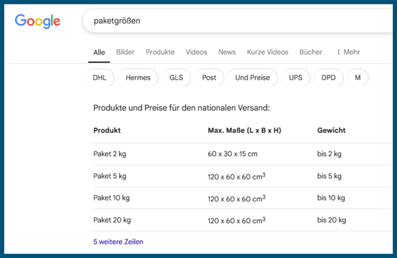Click the Google logo
This screenshot has width=397, height=258.
[x=38, y=21]
